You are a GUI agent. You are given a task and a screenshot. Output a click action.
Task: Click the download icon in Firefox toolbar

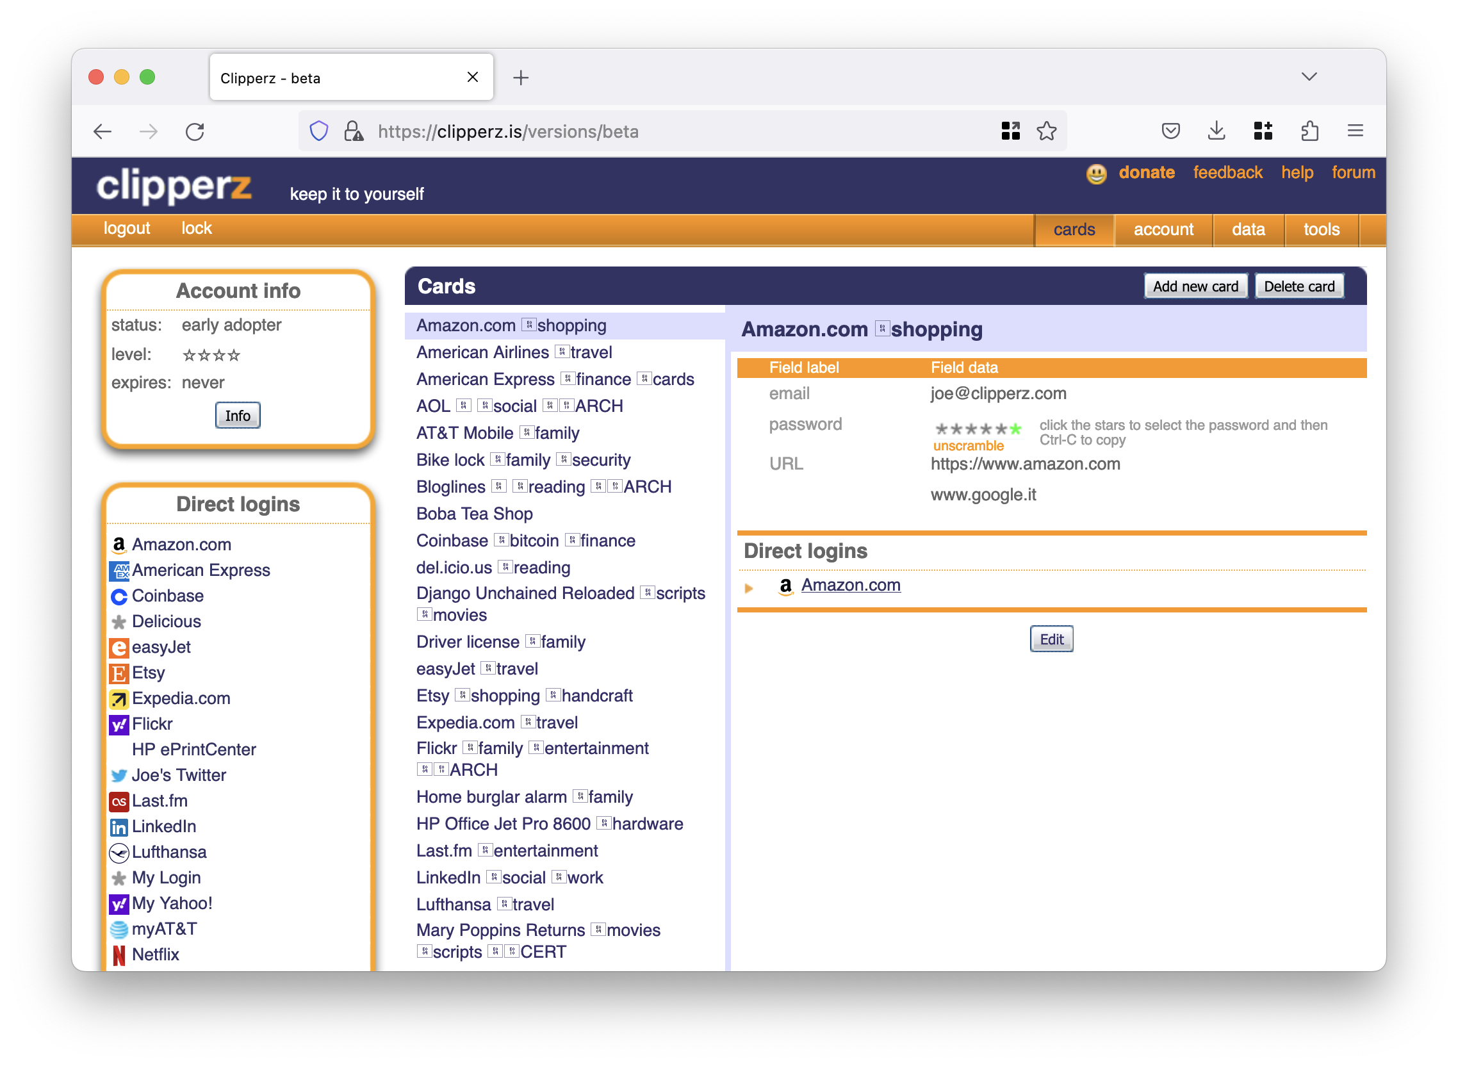pyautogui.click(x=1217, y=130)
